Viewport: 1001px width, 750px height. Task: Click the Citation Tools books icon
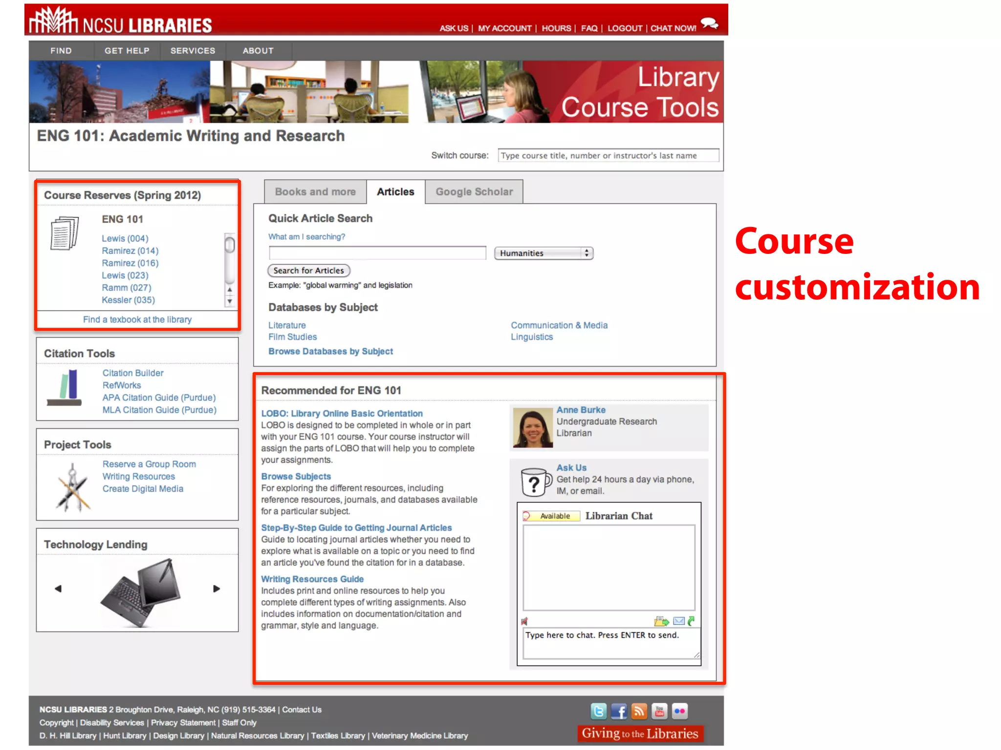click(64, 388)
